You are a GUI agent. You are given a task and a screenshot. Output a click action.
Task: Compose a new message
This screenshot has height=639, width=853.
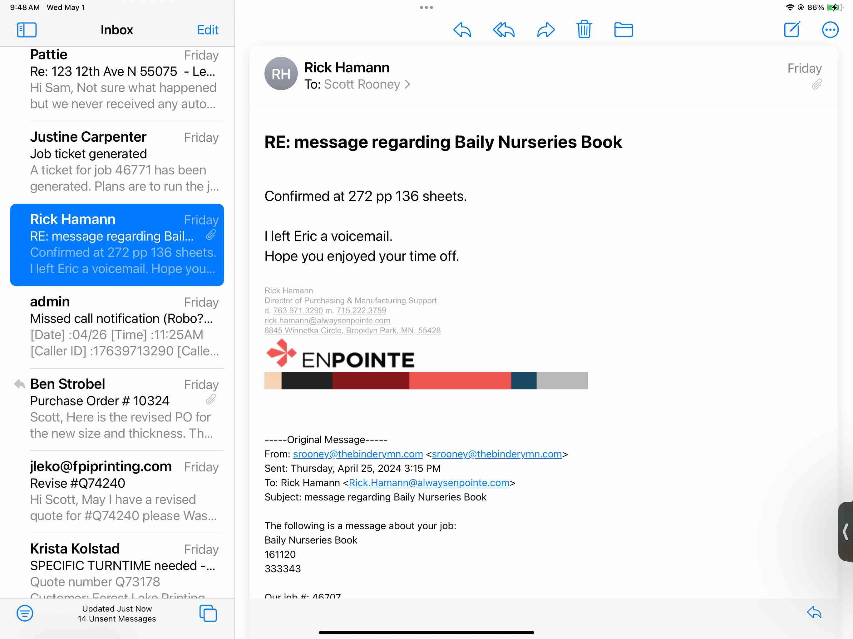click(x=792, y=30)
